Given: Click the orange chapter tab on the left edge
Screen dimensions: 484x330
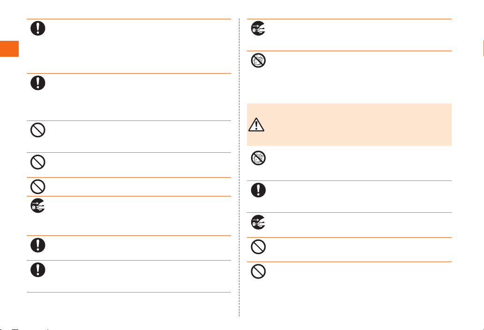Looking at the screenshot, I should (9, 49).
